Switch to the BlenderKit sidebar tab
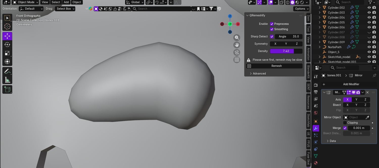Image resolution: width=379 pixels, height=168 pixels. tap(308, 72)
